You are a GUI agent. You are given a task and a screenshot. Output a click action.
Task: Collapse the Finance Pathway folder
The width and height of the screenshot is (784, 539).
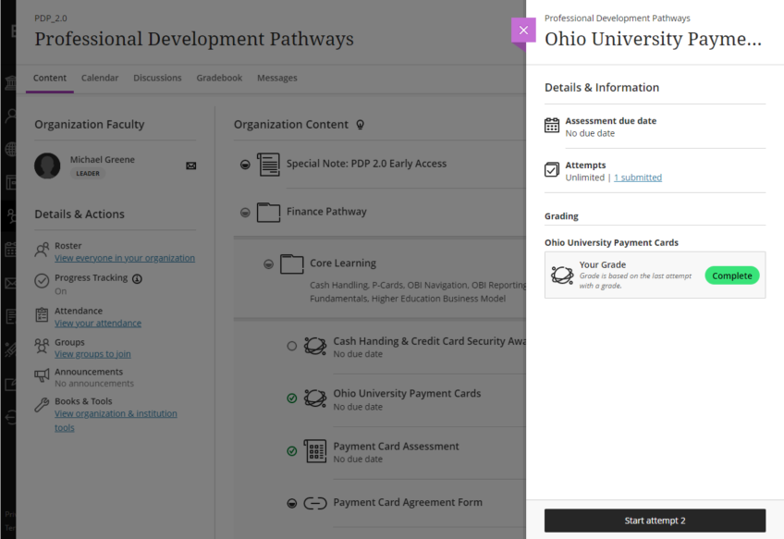pos(245,213)
